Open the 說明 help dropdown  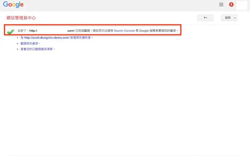point(229,18)
